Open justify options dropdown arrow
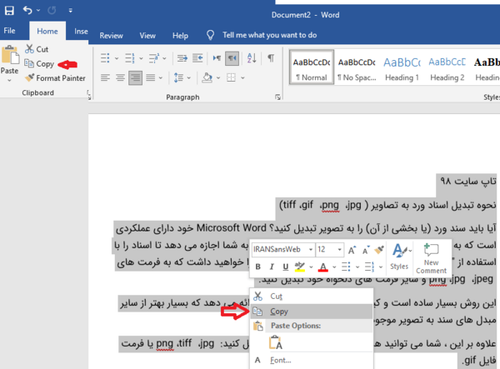The height and width of the screenshot is (369, 500). pyautogui.click(x=161, y=77)
